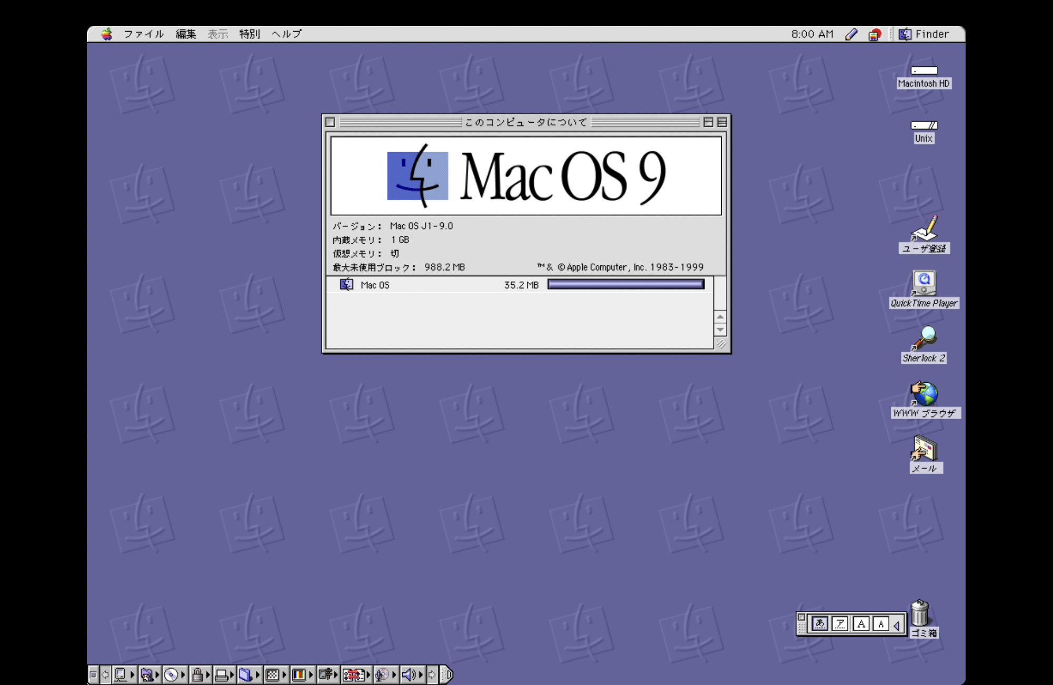Select the QuickTime Player icon

[924, 283]
